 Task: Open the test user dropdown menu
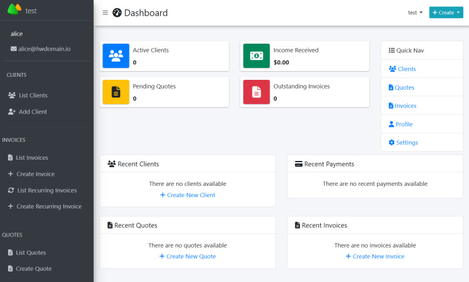415,12
